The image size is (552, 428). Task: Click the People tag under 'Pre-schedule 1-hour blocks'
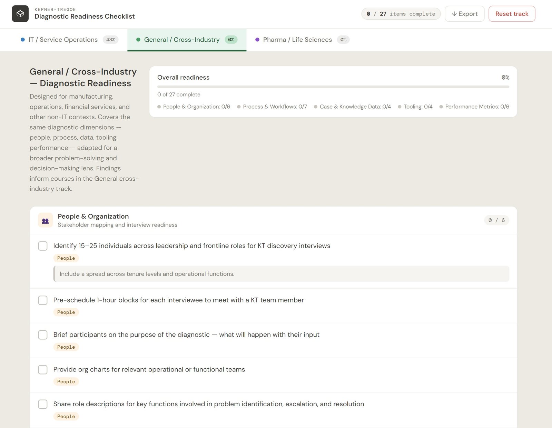66,312
